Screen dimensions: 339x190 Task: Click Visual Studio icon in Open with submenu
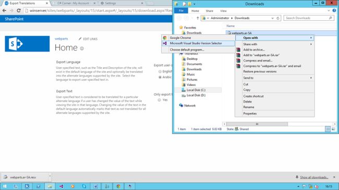point(165,43)
